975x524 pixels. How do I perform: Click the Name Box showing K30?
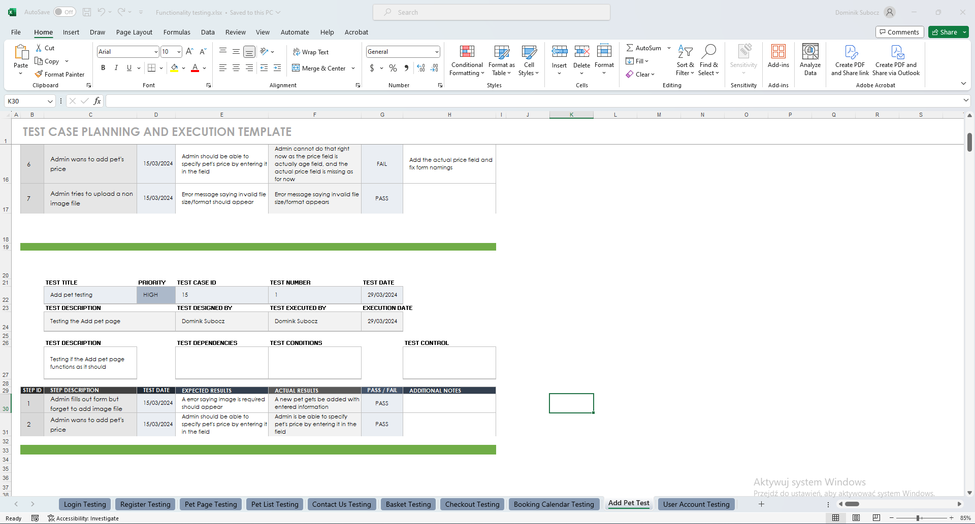[x=25, y=101]
